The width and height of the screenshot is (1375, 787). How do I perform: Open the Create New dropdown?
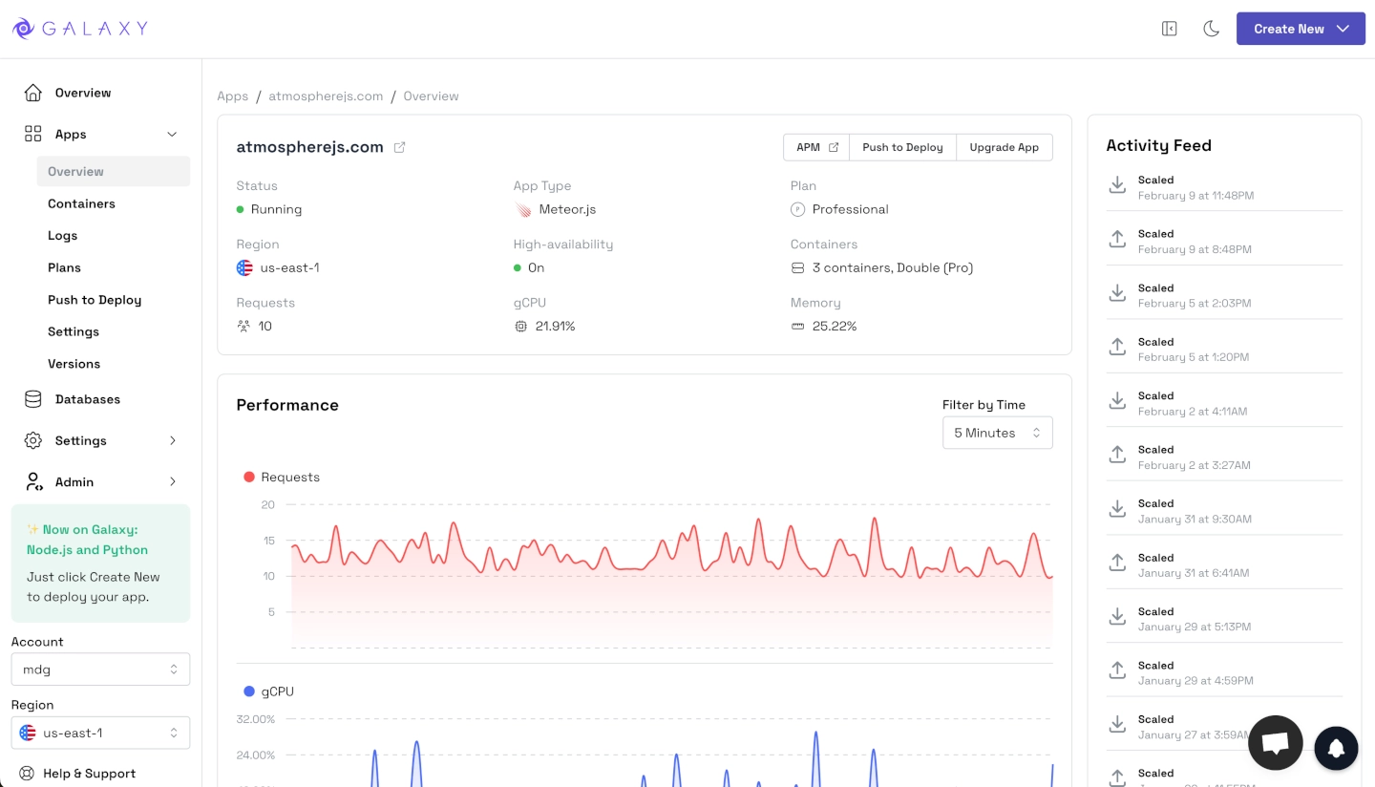[1300, 29]
